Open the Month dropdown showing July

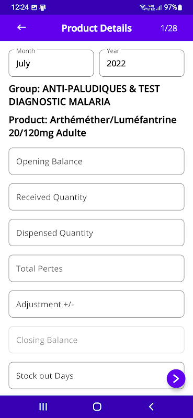[51, 63]
